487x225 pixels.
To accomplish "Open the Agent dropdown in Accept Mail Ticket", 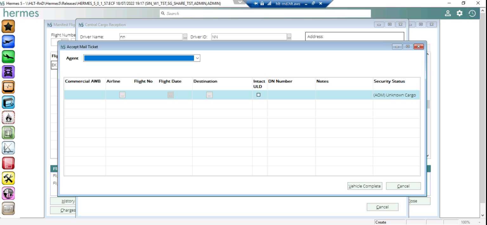I will (197, 58).
